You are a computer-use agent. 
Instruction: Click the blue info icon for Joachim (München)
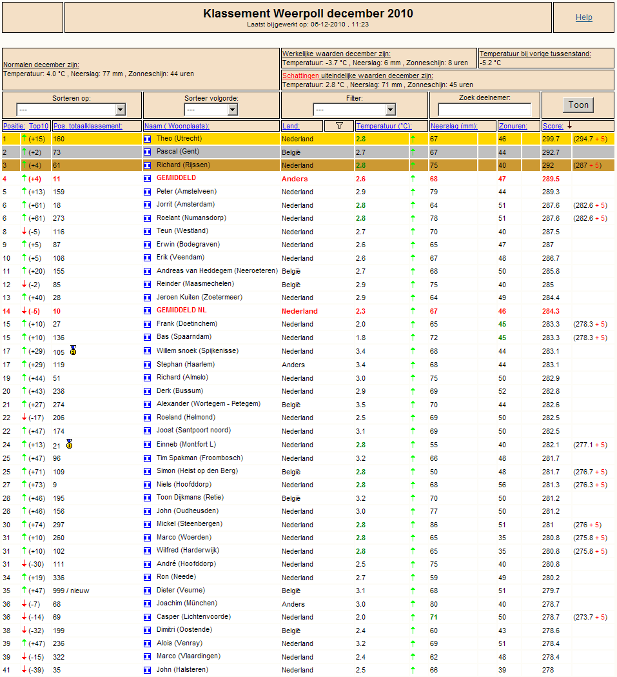coord(147,603)
